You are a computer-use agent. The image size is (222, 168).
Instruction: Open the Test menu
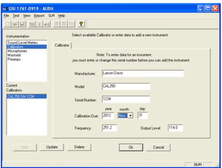pyautogui.click(x=16, y=16)
